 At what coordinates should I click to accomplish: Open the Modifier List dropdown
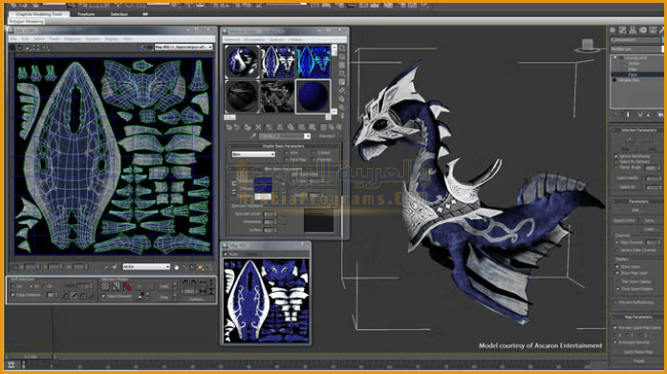(x=636, y=50)
